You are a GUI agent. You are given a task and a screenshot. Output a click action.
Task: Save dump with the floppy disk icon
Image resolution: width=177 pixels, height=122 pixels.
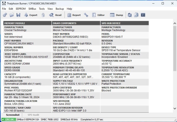click(x=18, y=15)
